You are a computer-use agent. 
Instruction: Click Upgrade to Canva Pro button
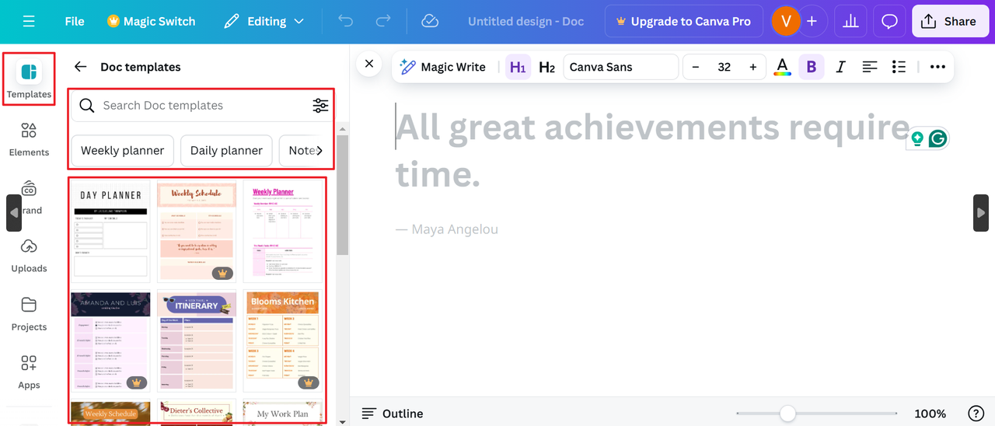tap(683, 22)
